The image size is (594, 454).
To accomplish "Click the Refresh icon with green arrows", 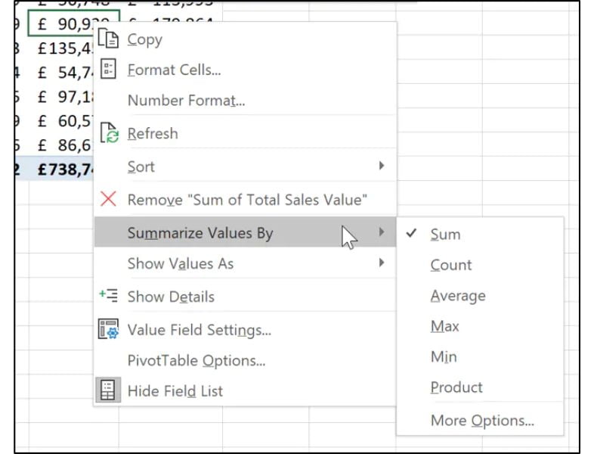I will click(x=109, y=132).
